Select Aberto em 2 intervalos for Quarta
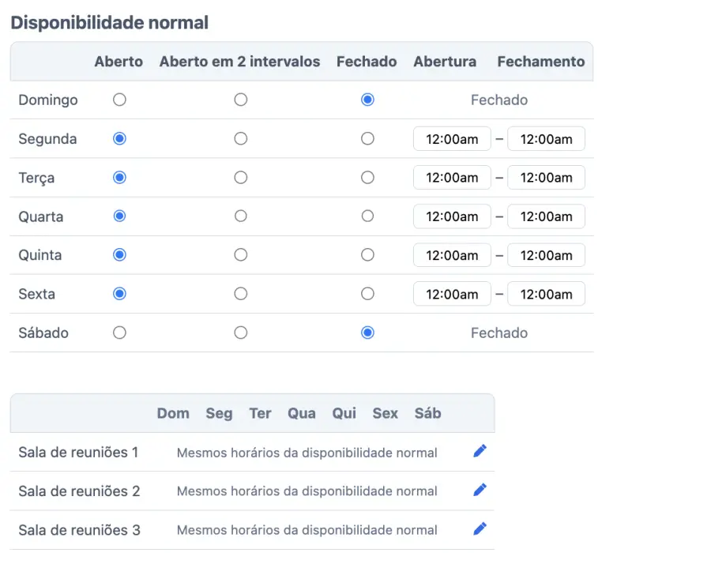The width and height of the screenshot is (711, 564). [240, 216]
